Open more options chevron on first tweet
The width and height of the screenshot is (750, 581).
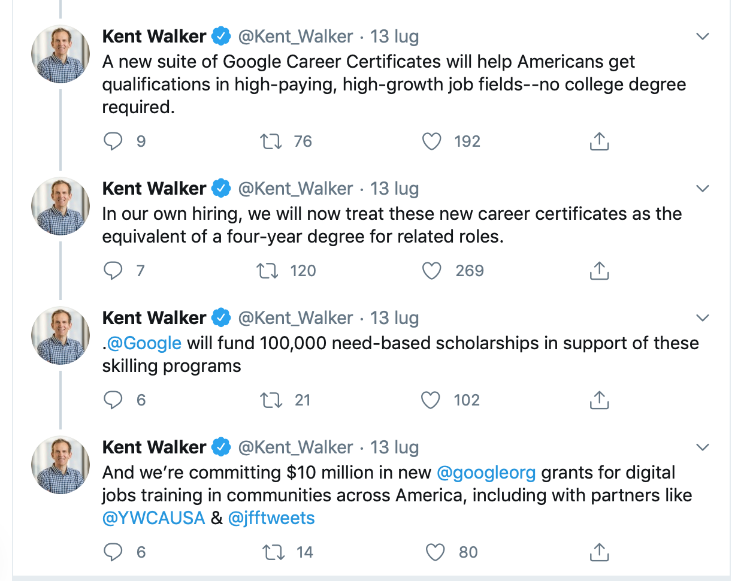click(x=703, y=37)
